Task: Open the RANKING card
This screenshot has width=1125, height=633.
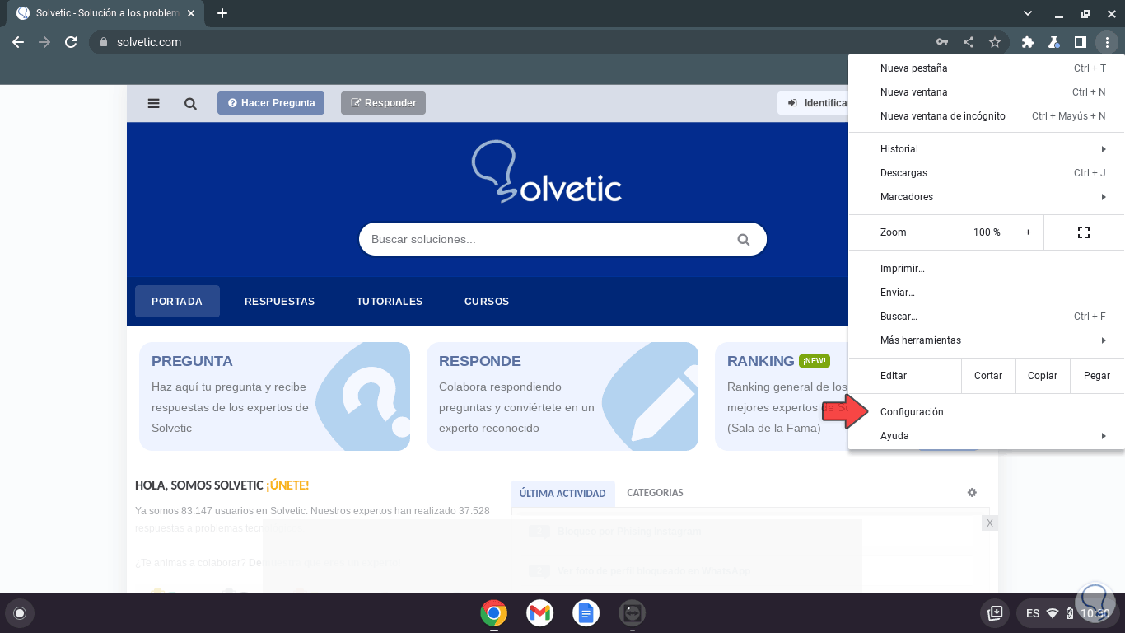Action: 782,396
